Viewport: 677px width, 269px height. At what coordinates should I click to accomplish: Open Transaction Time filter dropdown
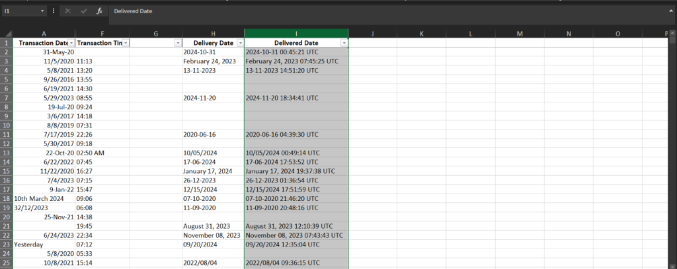point(125,43)
